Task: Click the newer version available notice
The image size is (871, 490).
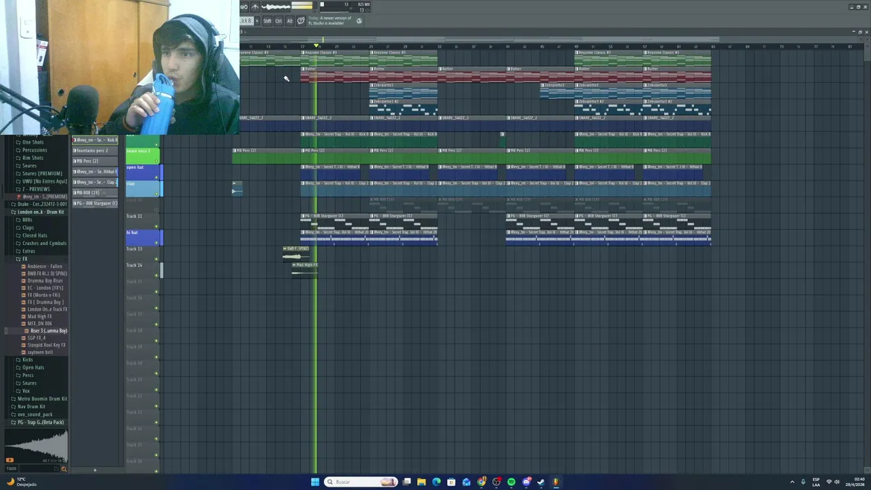Action: click(330, 20)
